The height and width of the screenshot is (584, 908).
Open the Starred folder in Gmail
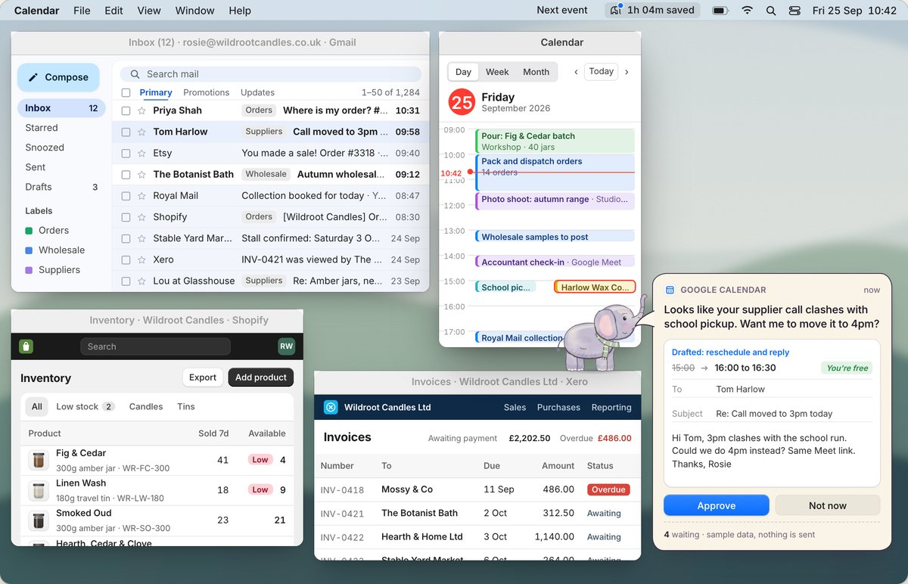point(61,128)
